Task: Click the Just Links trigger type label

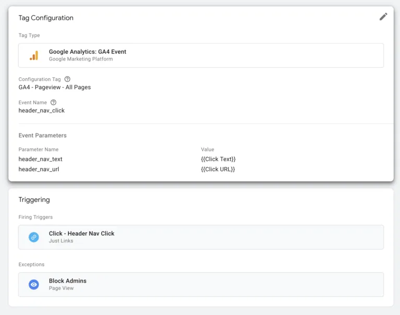Action: (61, 240)
